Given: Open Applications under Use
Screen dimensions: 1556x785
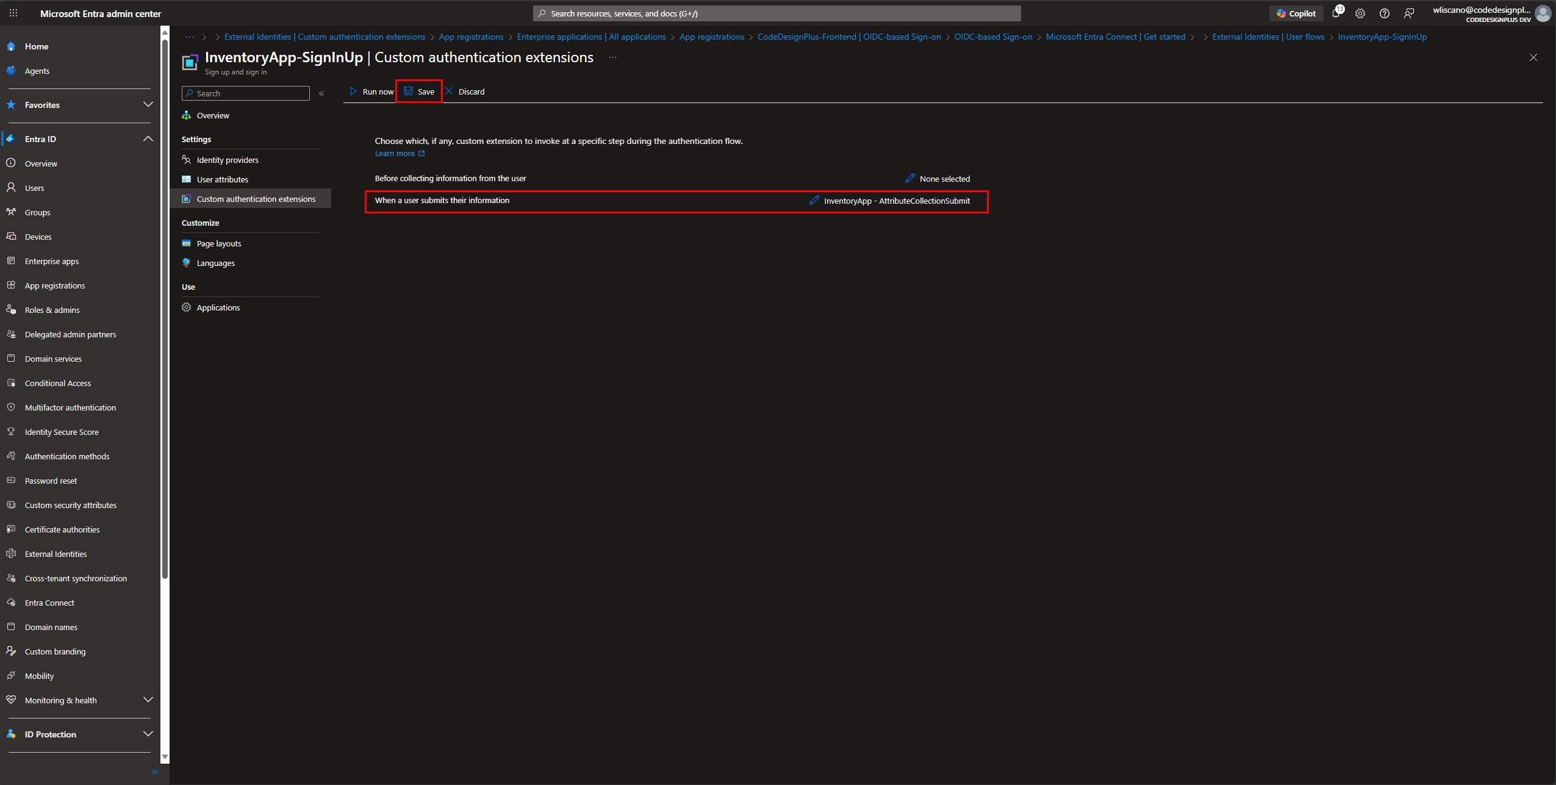Looking at the screenshot, I should pyautogui.click(x=218, y=307).
